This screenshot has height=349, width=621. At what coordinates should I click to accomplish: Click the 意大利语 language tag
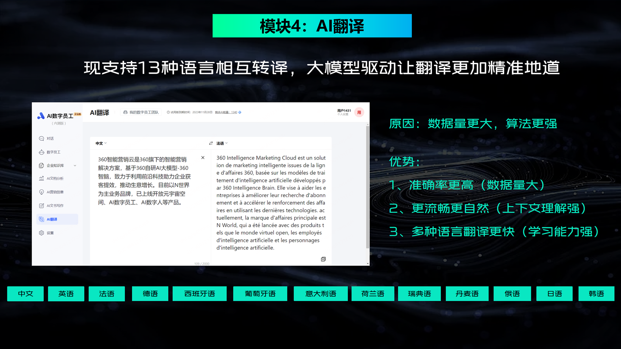pos(321,294)
